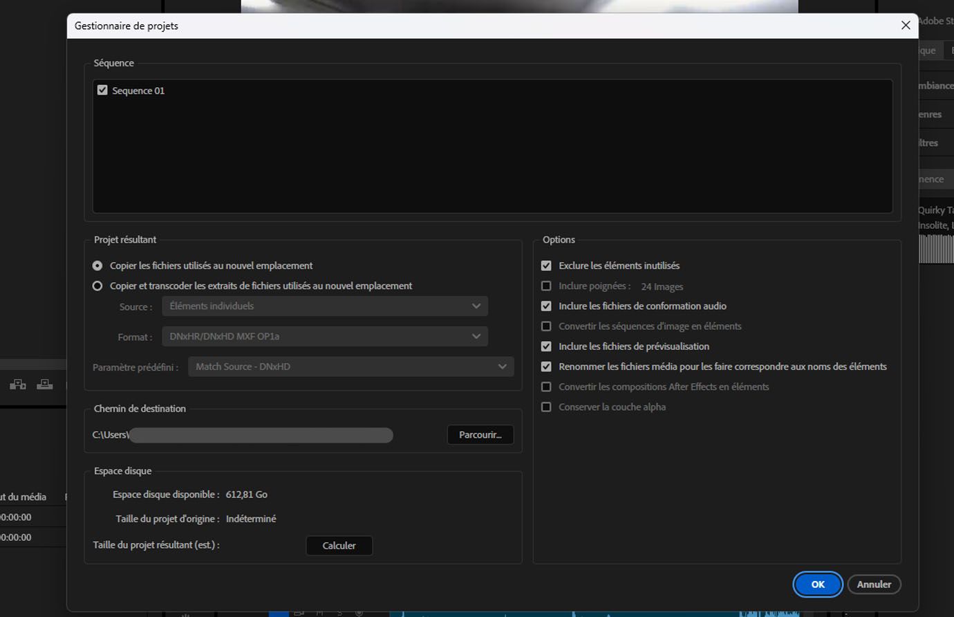Expand the cut-off "enres" filter behind the dialog
Image resolution: width=954 pixels, height=617 pixels.
click(x=936, y=114)
